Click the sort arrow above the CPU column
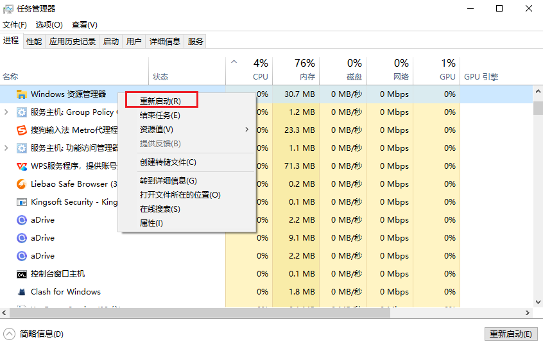This screenshot has width=543, height=342. tap(234, 62)
